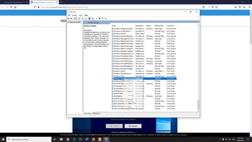The image size is (252, 142).
Task: Open page actions three-dots in address bar
Action: 209,7
